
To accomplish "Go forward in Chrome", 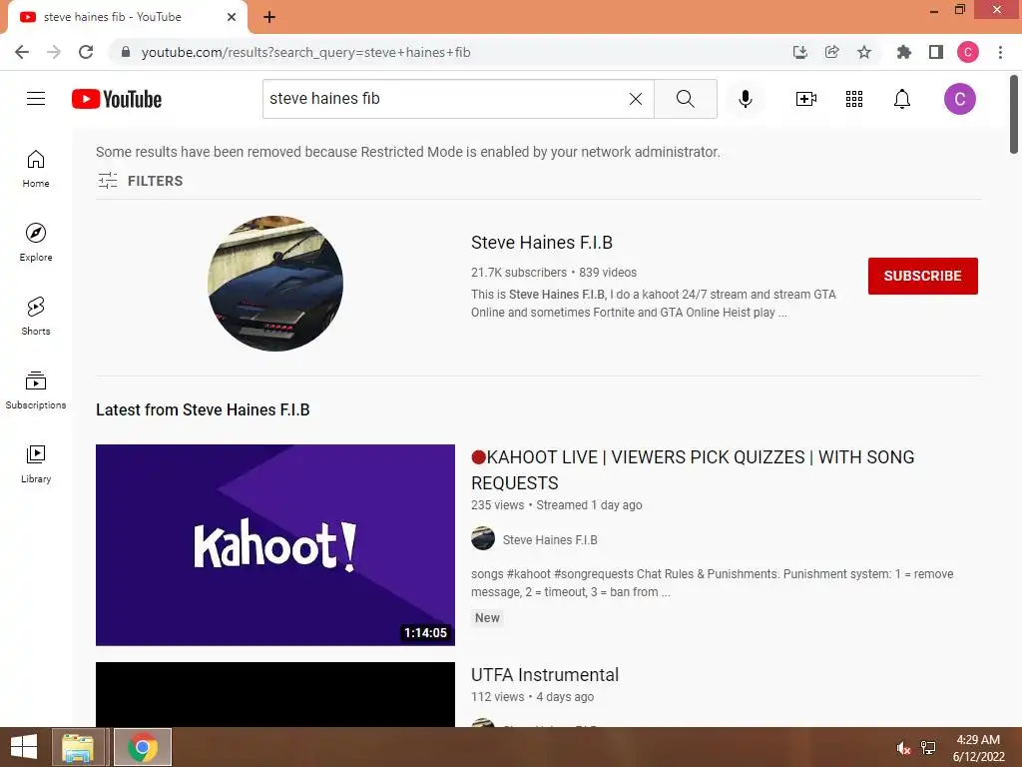I will coord(54,52).
